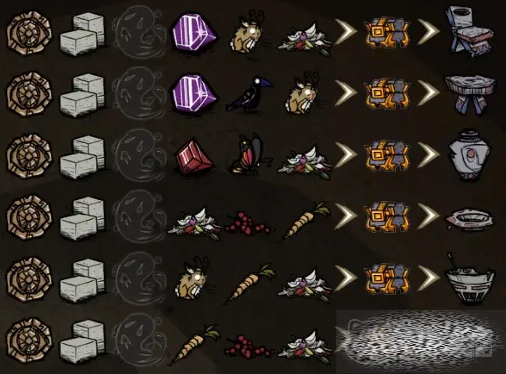
Task: Select the stone chair result icon
Action: point(470,31)
